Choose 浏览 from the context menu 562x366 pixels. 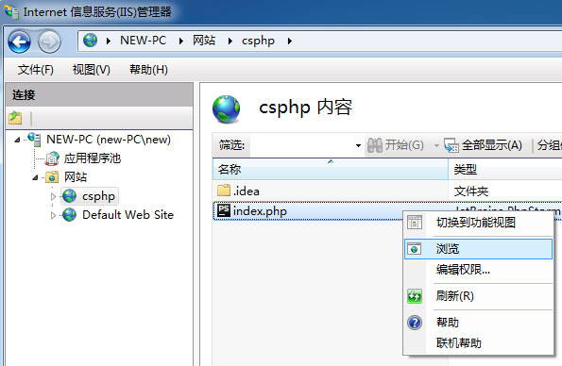tap(478, 249)
